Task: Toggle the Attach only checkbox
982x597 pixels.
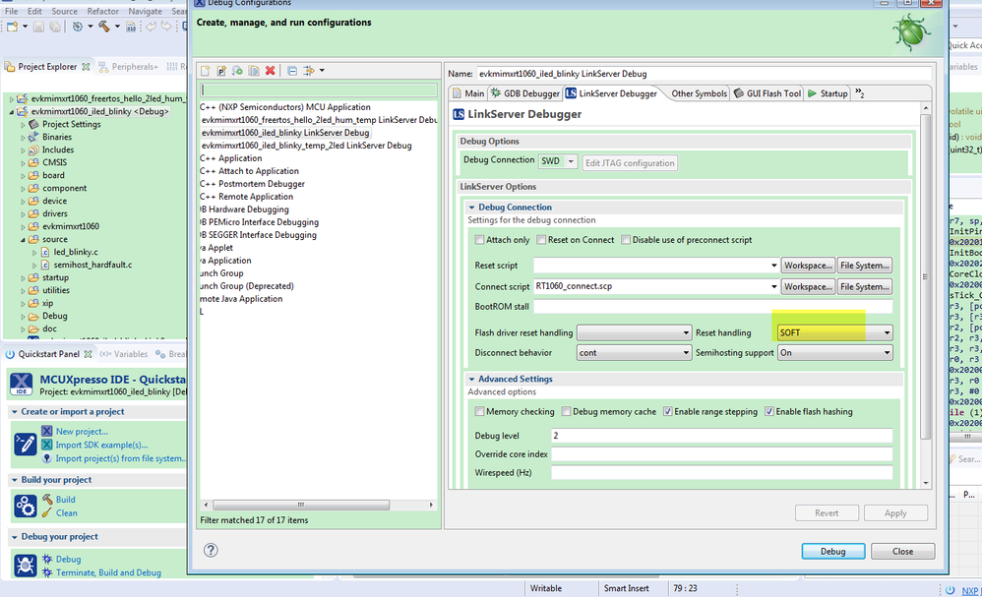Action: click(x=480, y=240)
